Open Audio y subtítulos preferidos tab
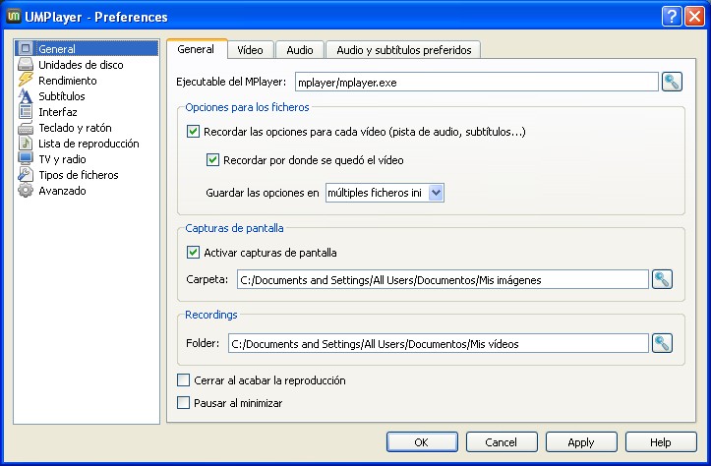 (x=403, y=50)
